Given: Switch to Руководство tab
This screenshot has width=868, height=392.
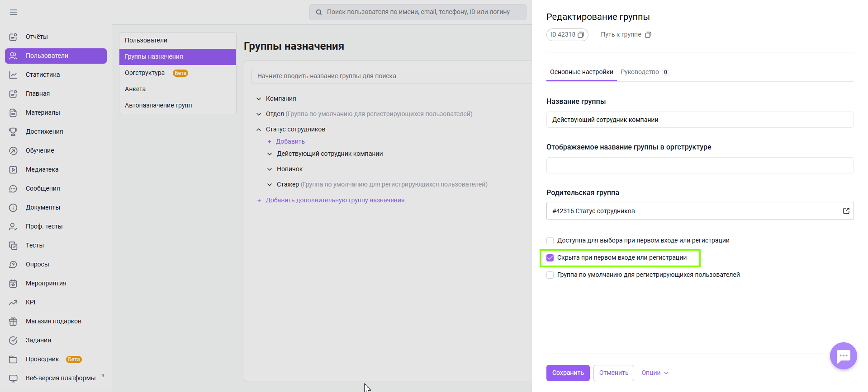Looking at the screenshot, I should (645, 72).
